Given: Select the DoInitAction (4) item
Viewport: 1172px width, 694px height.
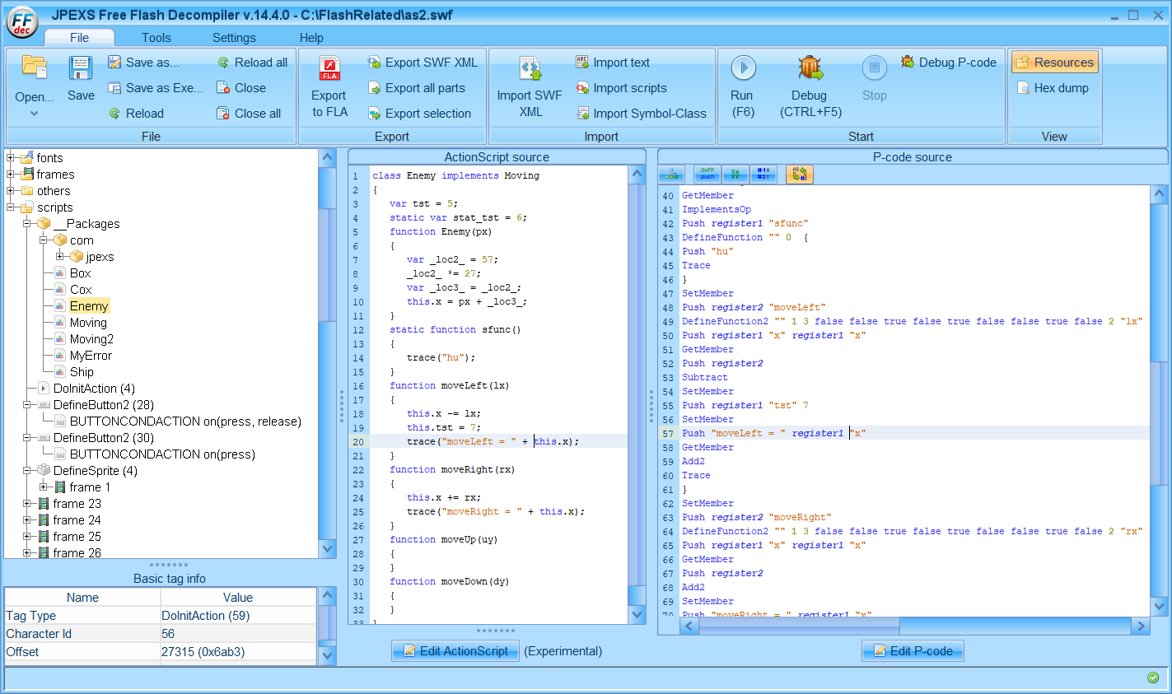Looking at the screenshot, I should click(x=94, y=389).
